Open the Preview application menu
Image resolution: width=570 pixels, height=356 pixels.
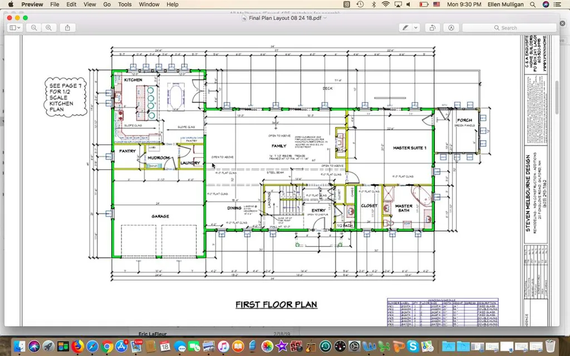[x=32, y=4]
